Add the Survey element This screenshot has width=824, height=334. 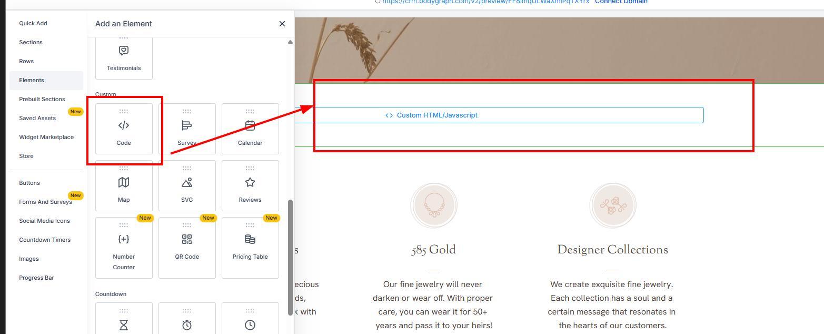187,129
